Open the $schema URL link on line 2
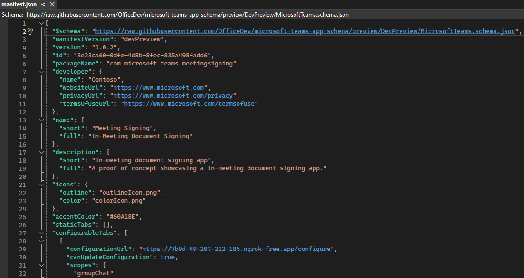The height and width of the screenshot is (278, 524). click(305, 31)
